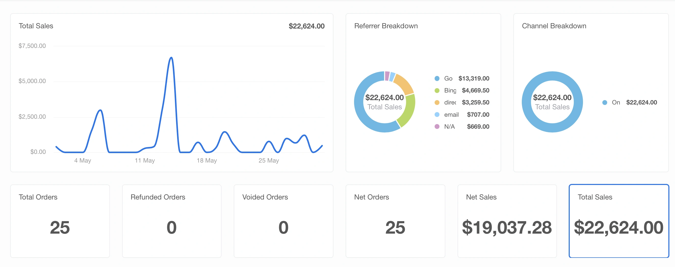This screenshot has width=675, height=267.
Task: Click the "Total Sales" heading above the line chart
Action: (36, 26)
